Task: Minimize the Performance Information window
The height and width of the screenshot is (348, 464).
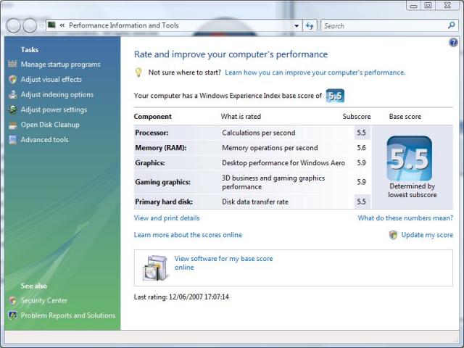Action: (x=414, y=5)
